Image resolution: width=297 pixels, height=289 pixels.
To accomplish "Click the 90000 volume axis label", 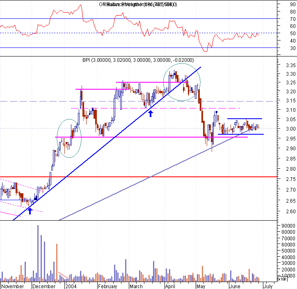I will [288, 226].
